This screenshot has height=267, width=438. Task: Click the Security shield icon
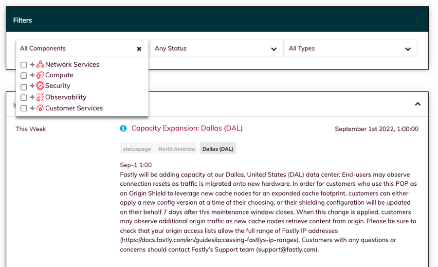(40, 86)
